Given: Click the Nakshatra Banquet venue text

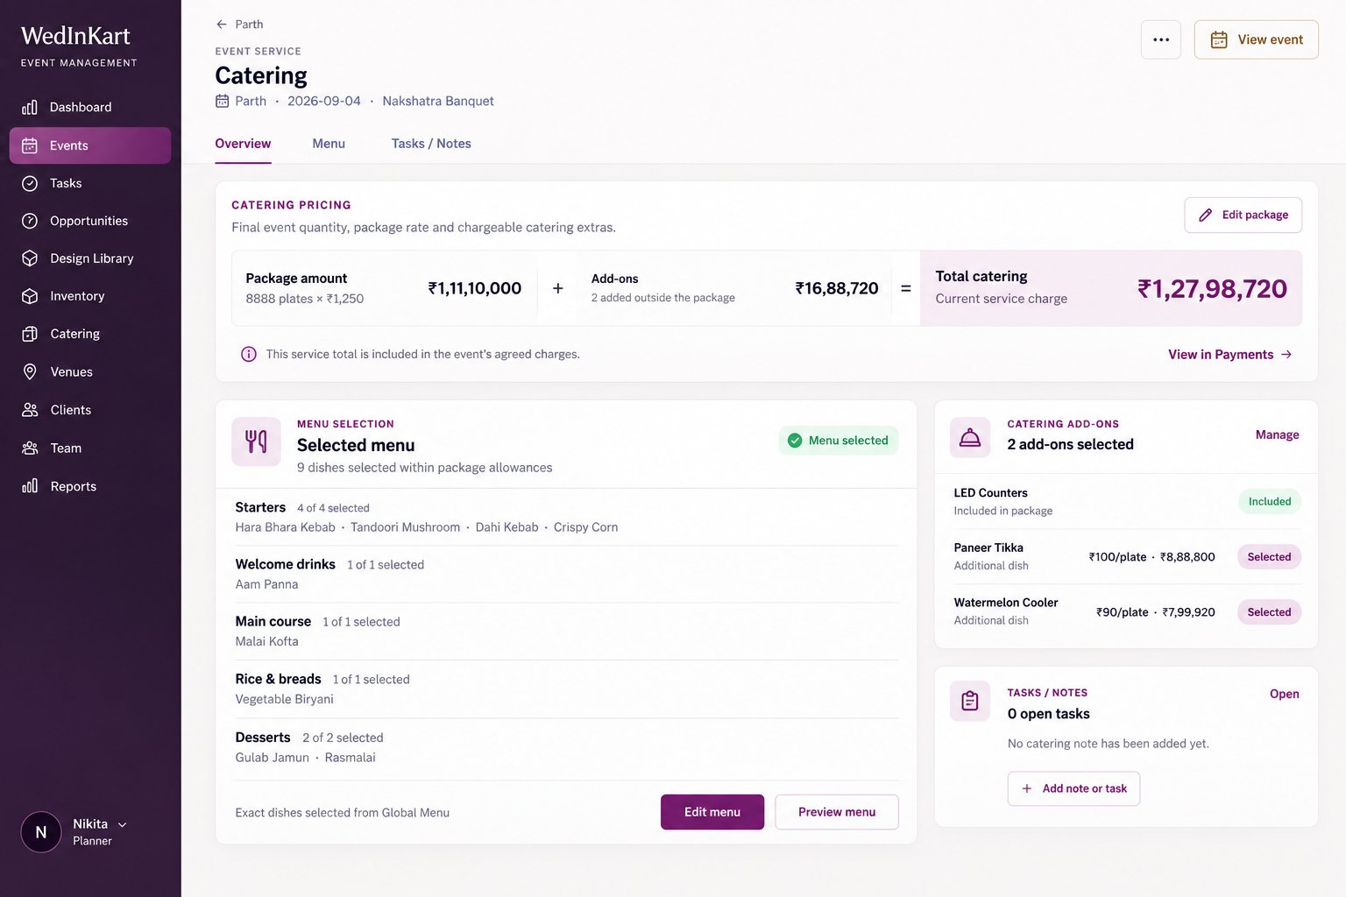Looking at the screenshot, I should pos(438,101).
